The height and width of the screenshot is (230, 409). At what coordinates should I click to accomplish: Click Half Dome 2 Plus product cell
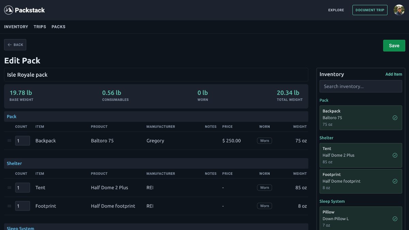[x=109, y=188]
